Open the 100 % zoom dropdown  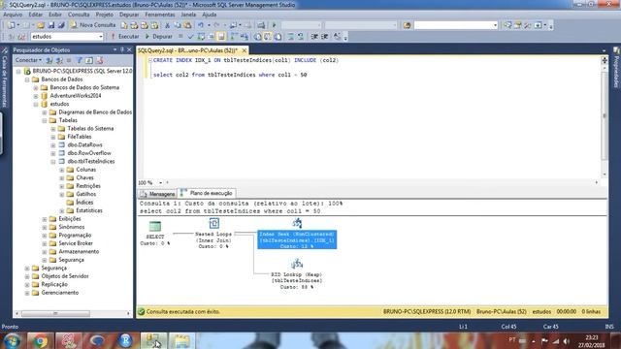click(160, 183)
